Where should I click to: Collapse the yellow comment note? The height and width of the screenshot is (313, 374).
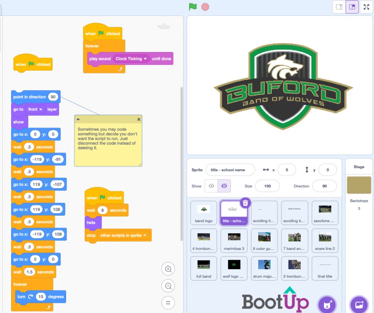78,119
